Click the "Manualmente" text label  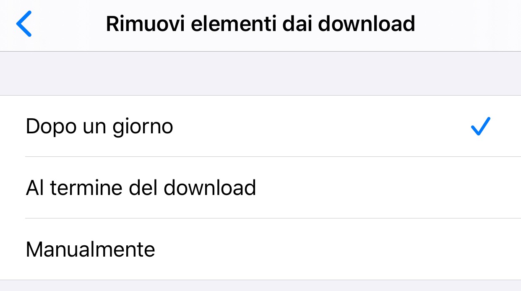pyautogui.click(x=91, y=249)
